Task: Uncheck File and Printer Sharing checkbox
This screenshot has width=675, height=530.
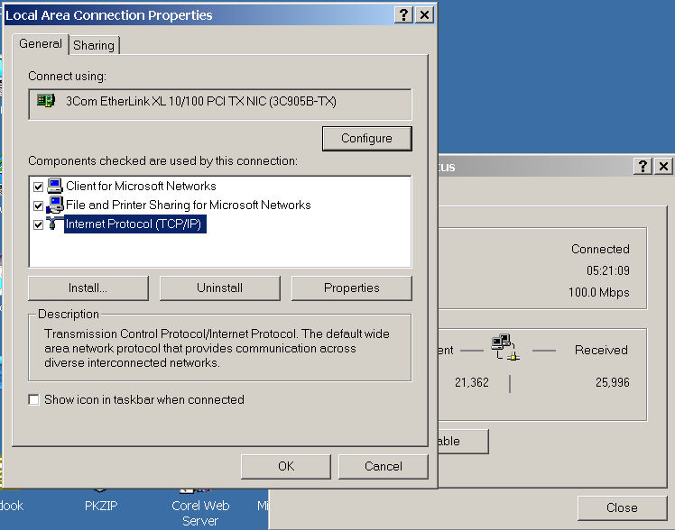Action: pyautogui.click(x=38, y=206)
